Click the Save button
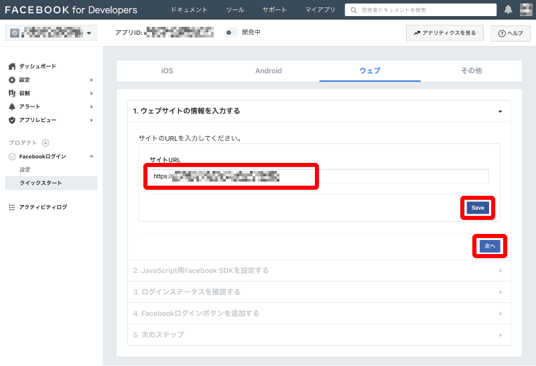536x366 pixels. [478, 208]
